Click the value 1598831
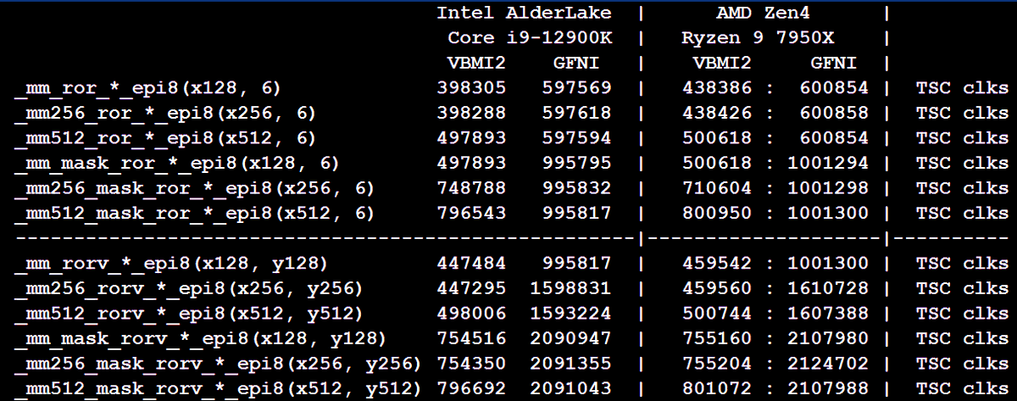The height and width of the screenshot is (401, 1017). tap(570, 288)
